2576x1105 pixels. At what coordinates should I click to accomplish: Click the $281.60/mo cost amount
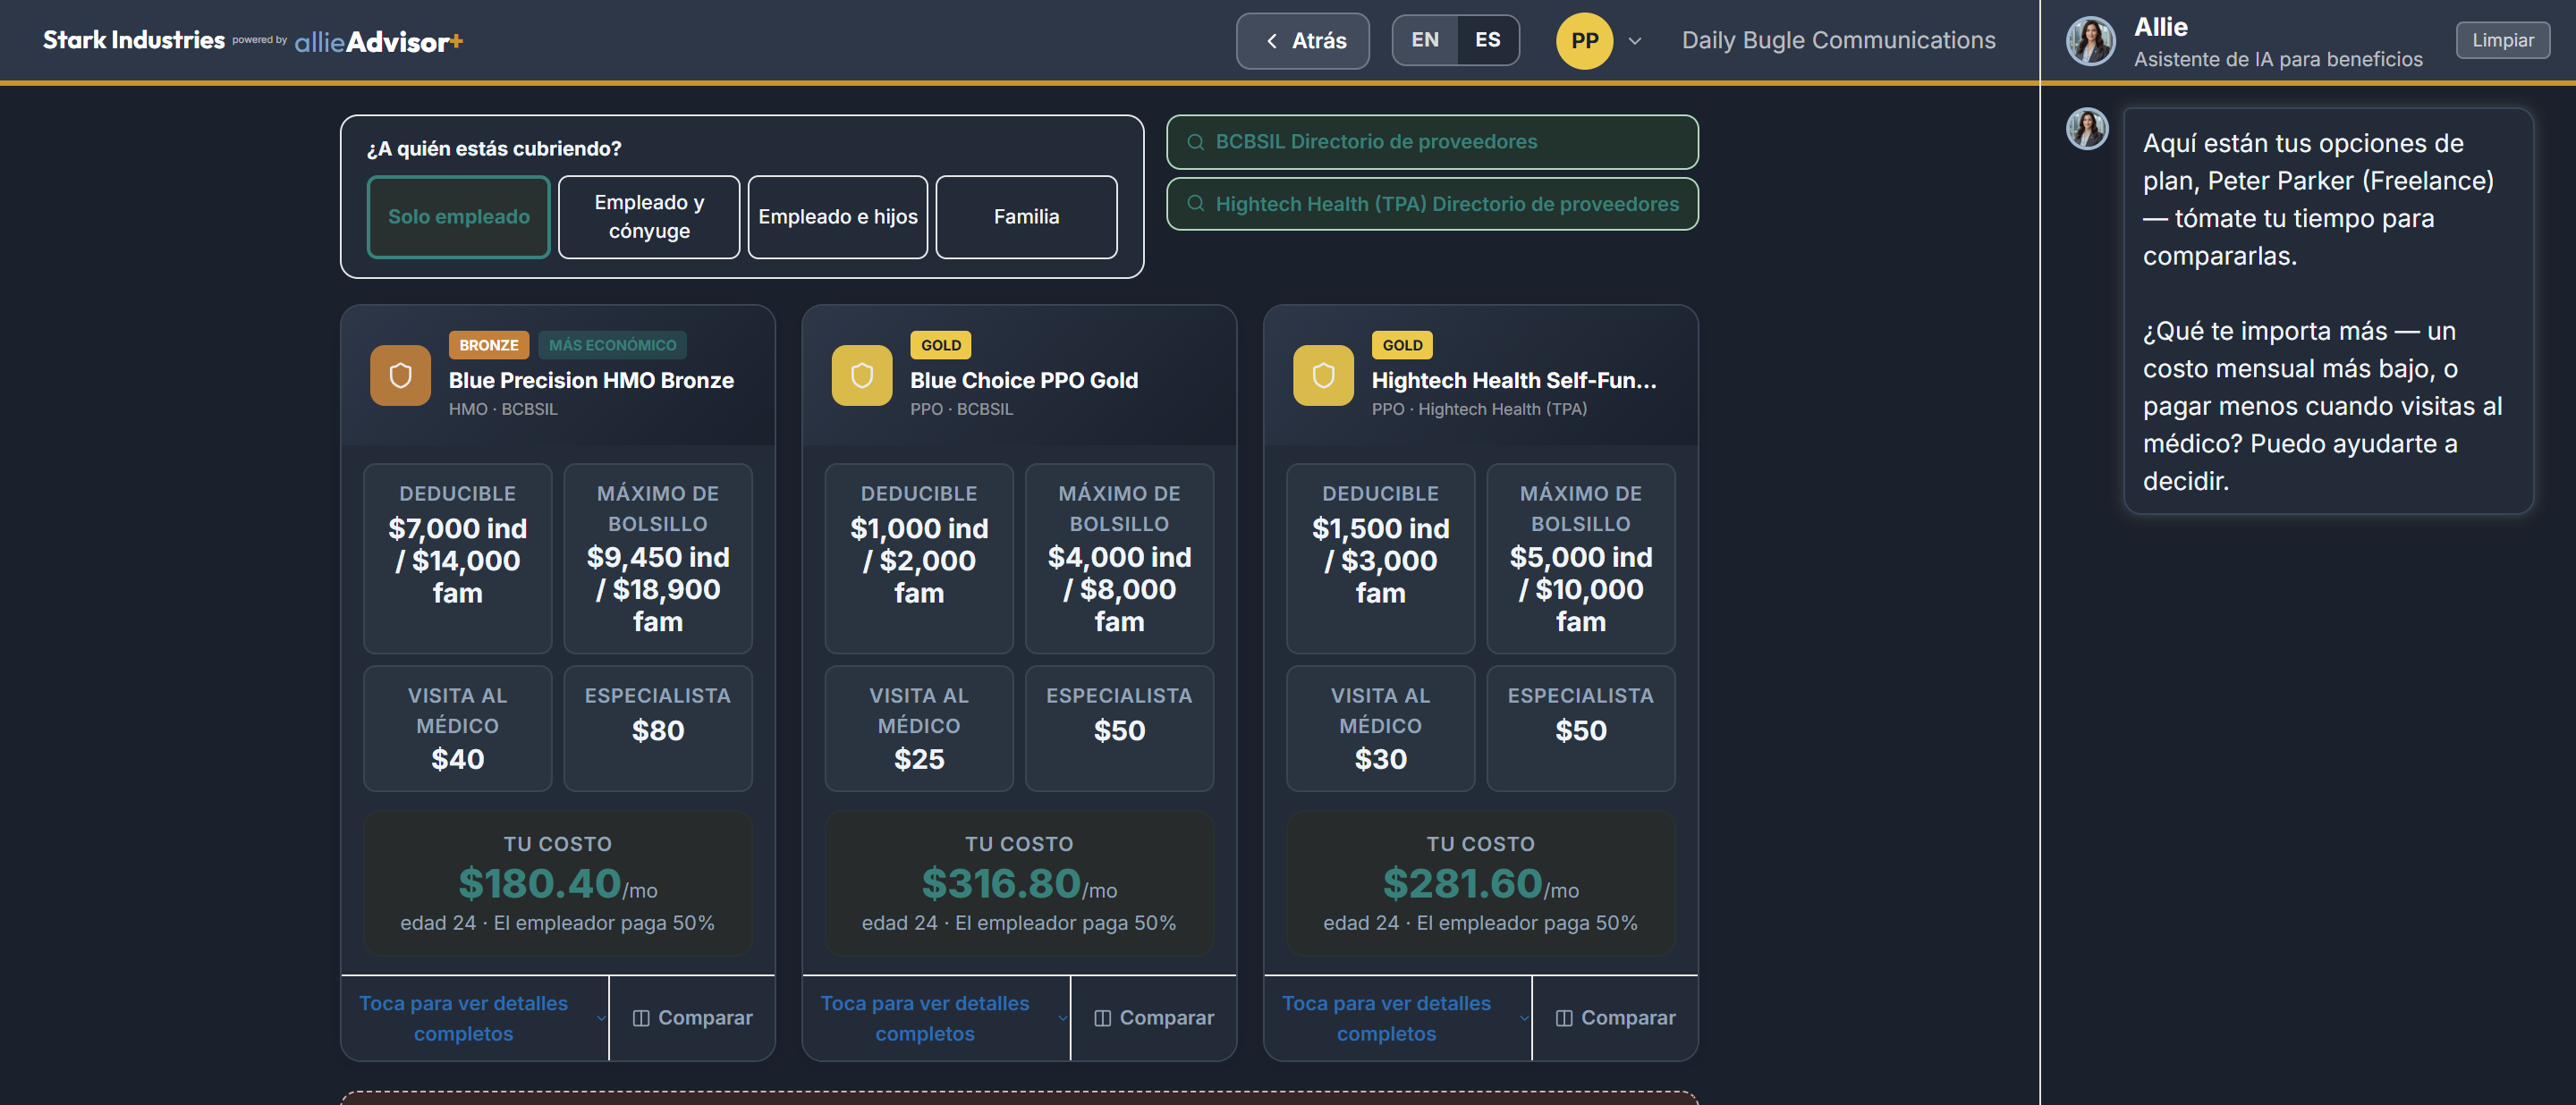tap(1481, 883)
